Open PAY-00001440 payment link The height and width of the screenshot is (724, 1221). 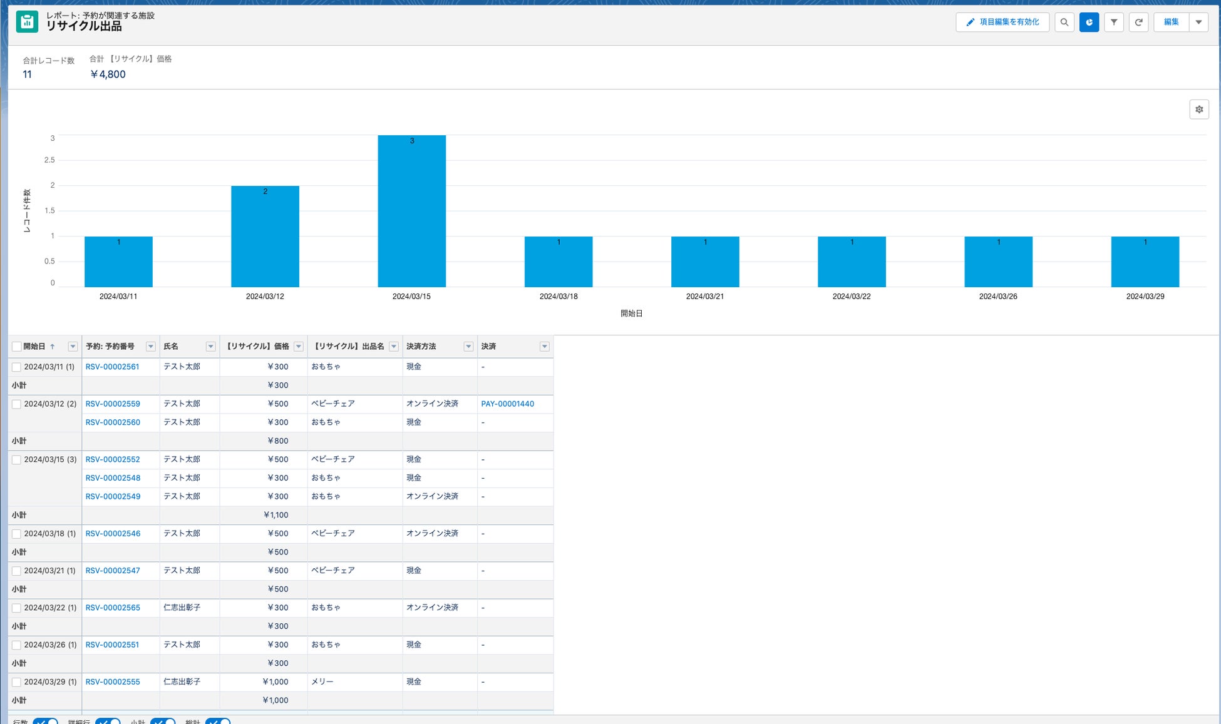tap(507, 404)
